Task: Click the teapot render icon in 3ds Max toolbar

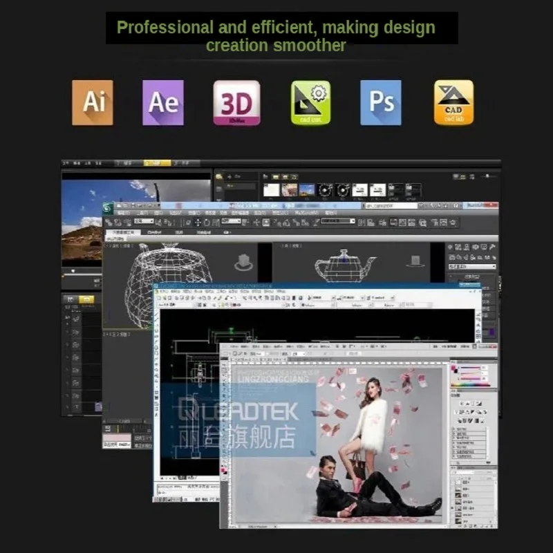Action: pyautogui.click(x=453, y=223)
